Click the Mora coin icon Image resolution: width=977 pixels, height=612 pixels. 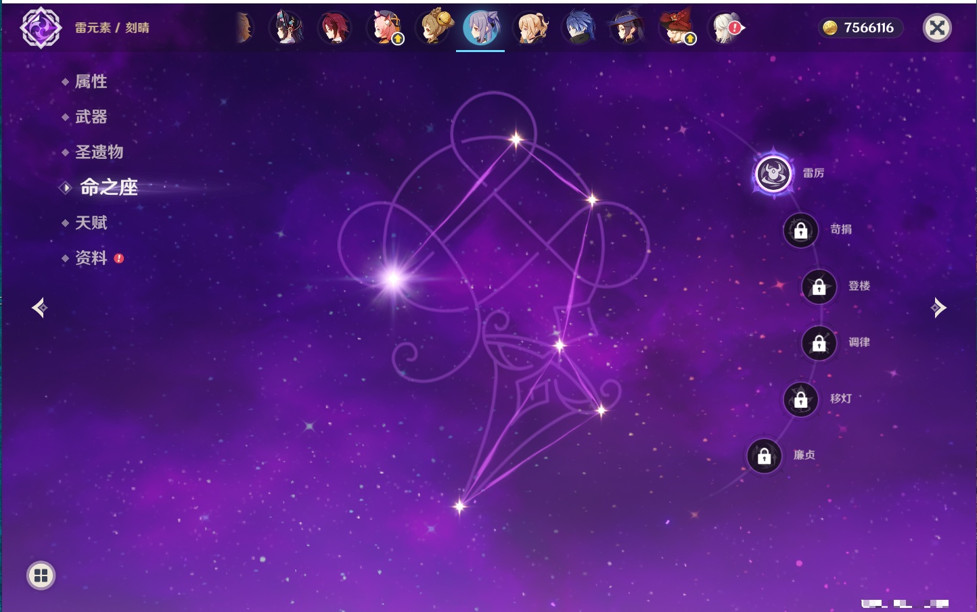click(x=830, y=28)
